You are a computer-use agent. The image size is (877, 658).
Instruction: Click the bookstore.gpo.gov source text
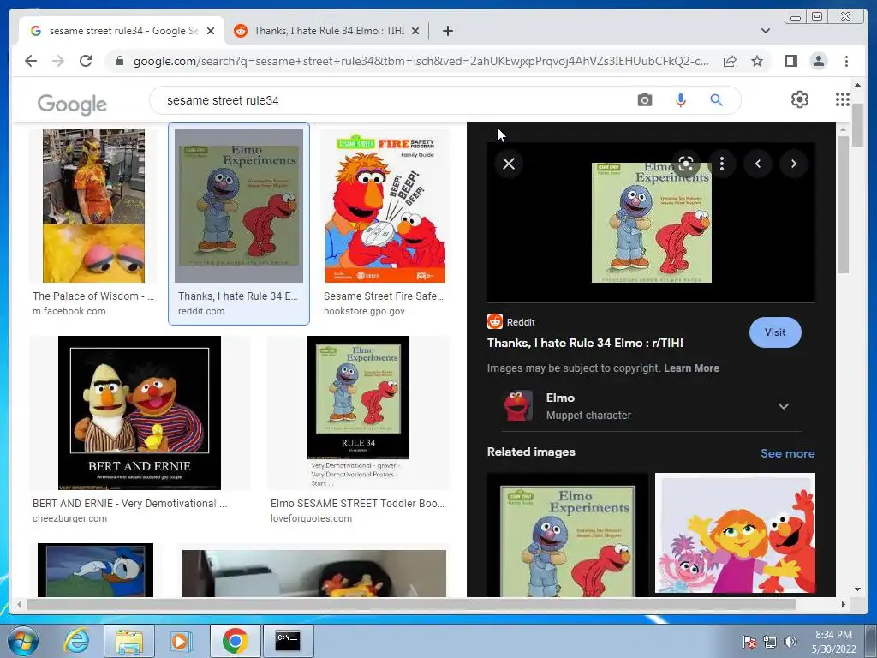pos(364,311)
